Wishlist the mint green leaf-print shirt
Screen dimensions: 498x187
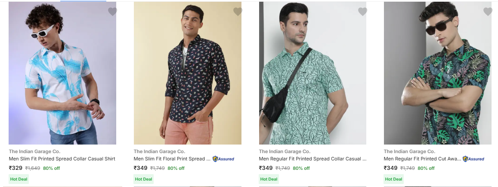(x=362, y=12)
